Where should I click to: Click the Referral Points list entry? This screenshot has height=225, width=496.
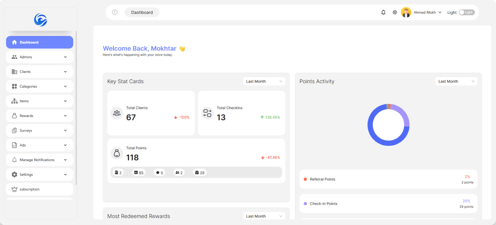click(x=388, y=179)
